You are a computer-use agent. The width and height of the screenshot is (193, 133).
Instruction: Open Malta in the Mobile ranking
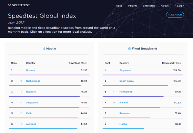point(29,113)
